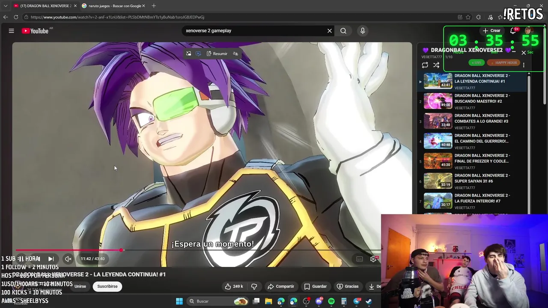Open OBS Studio from taskbar

[306, 301]
